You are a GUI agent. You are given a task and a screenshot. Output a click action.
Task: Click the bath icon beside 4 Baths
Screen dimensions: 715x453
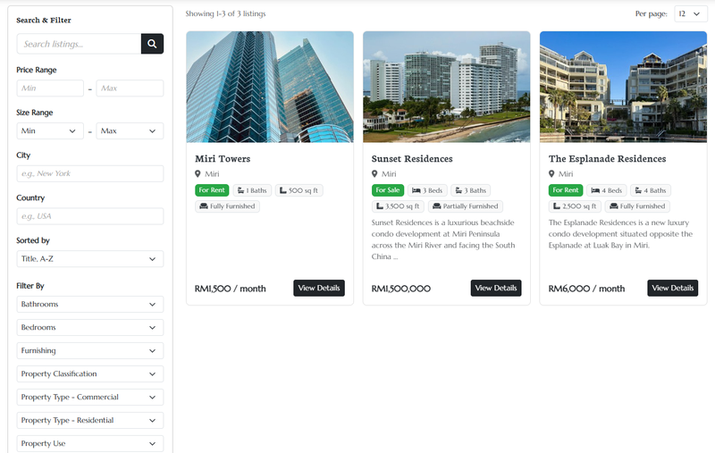(x=638, y=190)
